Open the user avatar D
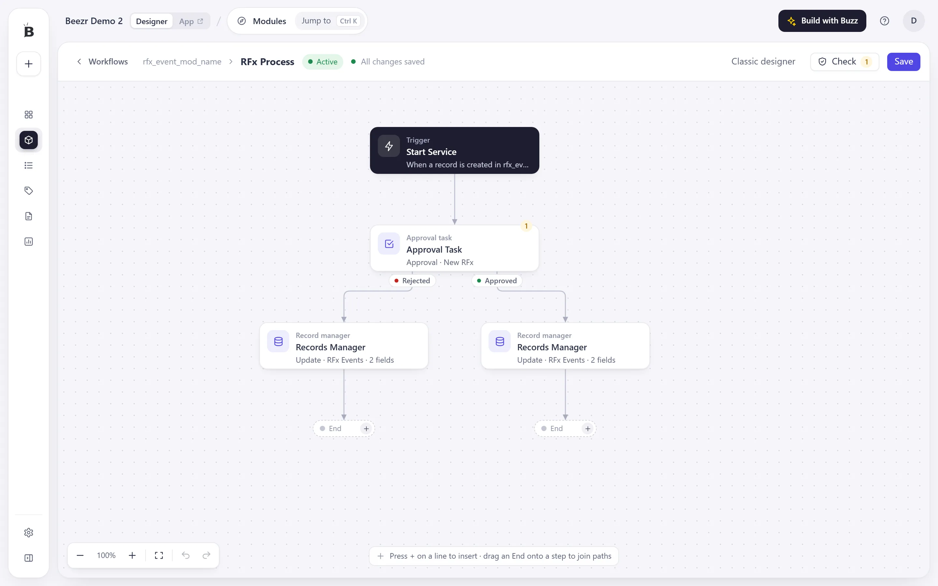Viewport: 938px width, 586px height. (x=914, y=21)
